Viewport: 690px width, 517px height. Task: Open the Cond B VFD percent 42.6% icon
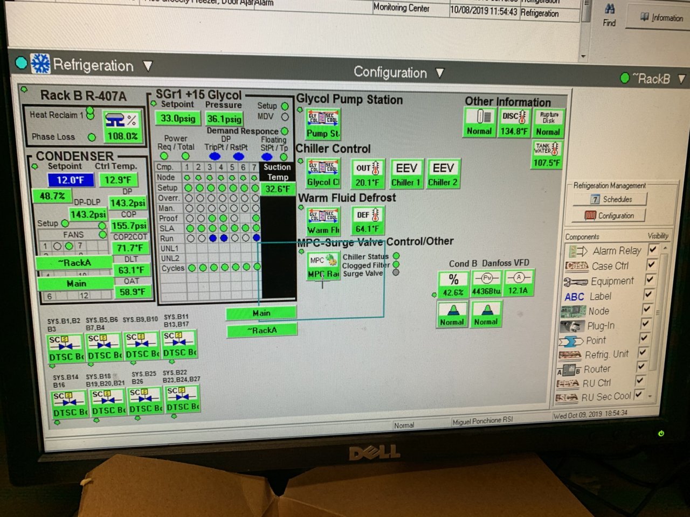453,285
